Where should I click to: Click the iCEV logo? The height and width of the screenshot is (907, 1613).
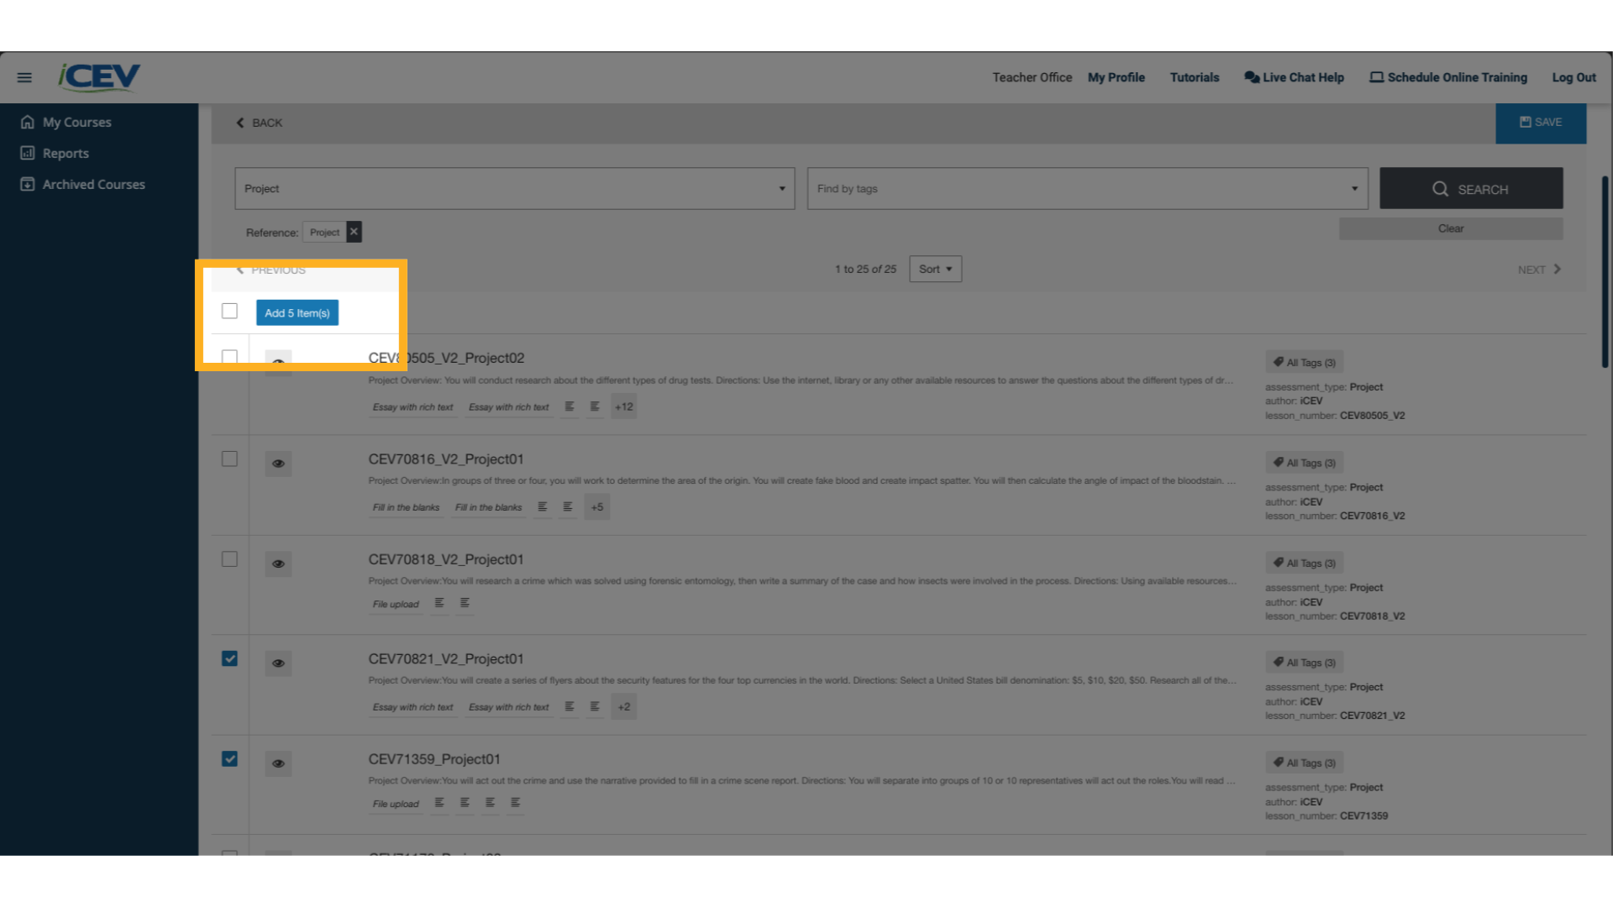(x=99, y=77)
